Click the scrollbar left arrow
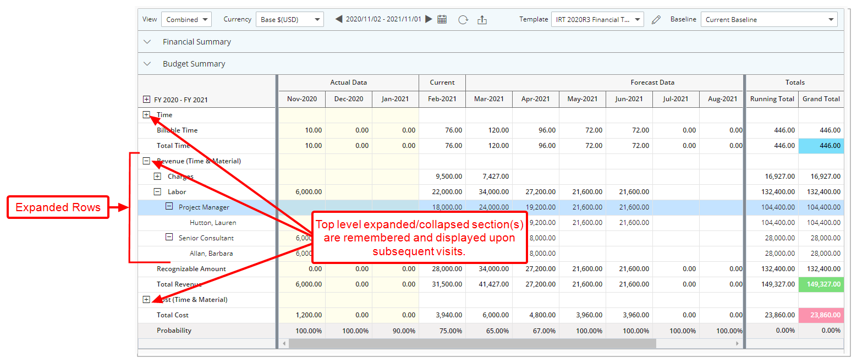Image resolution: width=857 pixels, height=363 pixels. coord(284,343)
